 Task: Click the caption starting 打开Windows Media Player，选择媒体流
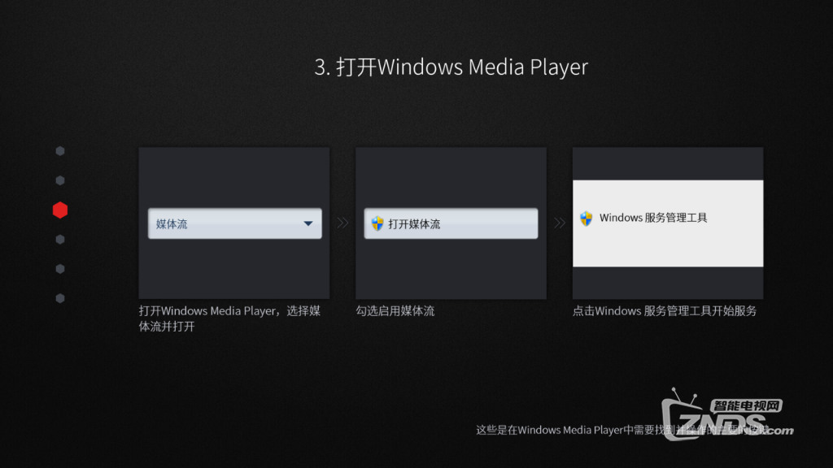click(229, 318)
